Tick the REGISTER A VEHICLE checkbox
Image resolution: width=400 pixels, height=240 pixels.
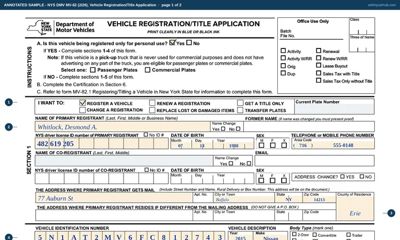(x=83, y=103)
